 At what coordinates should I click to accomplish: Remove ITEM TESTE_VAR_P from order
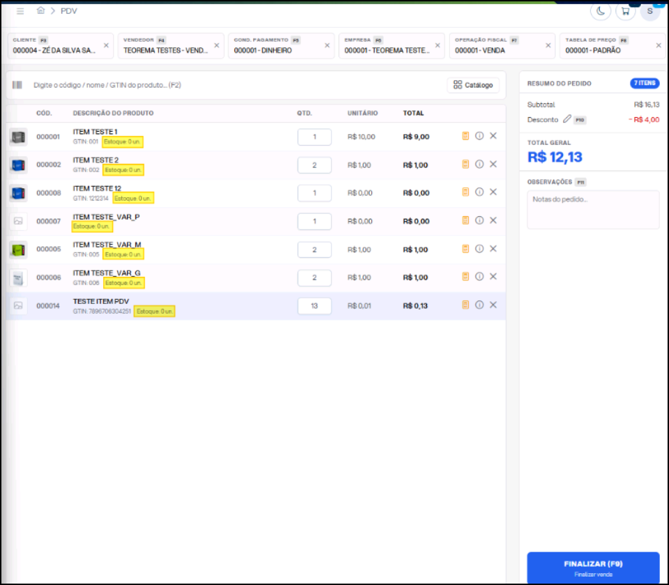click(x=493, y=220)
